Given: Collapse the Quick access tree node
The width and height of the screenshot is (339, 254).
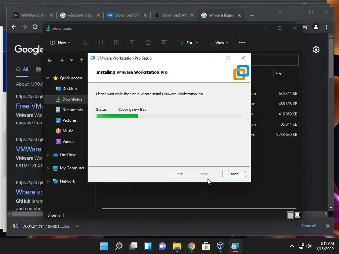Looking at the screenshot, I should [x=48, y=78].
